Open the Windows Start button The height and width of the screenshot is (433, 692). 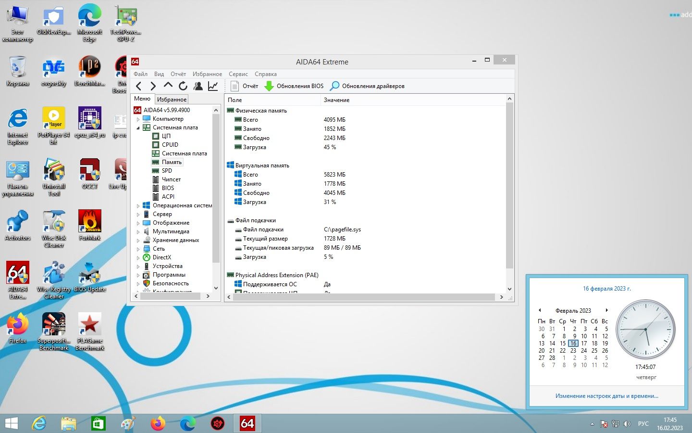(x=11, y=423)
